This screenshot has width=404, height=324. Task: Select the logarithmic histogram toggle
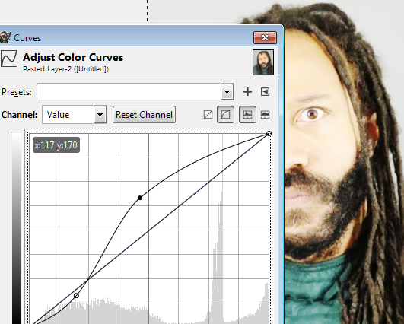pos(265,115)
